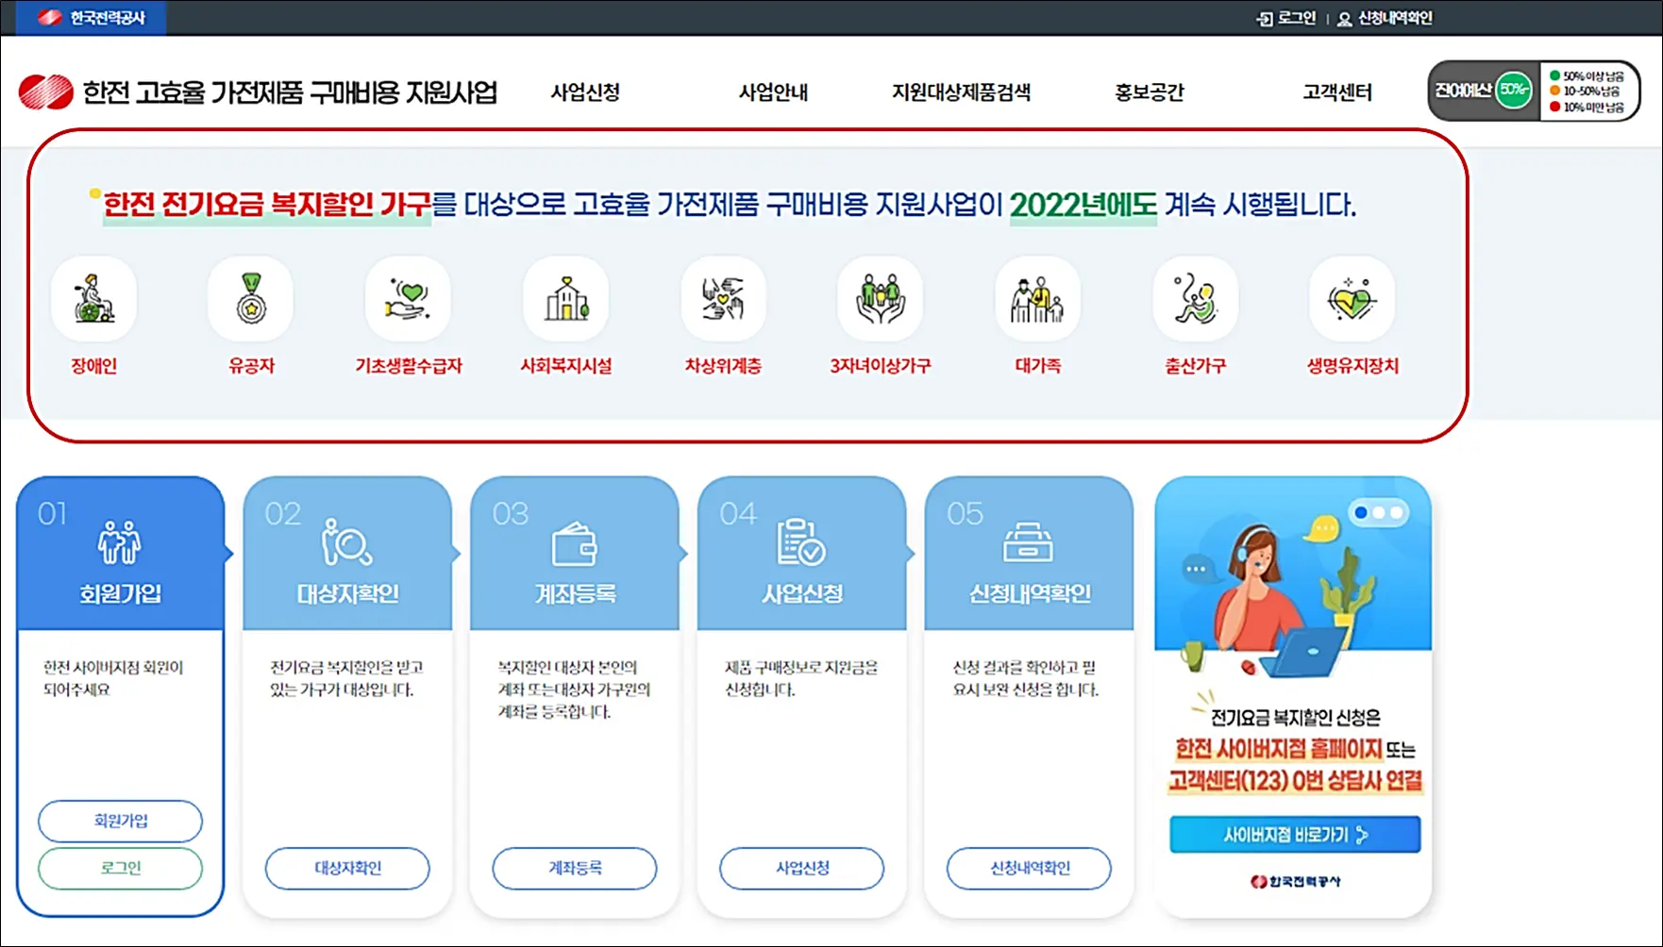Image resolution: width=1663 pixels, height=947 pixels.
Task: Click the 3자녀이상가구 family icon
Action: [879, 298]
